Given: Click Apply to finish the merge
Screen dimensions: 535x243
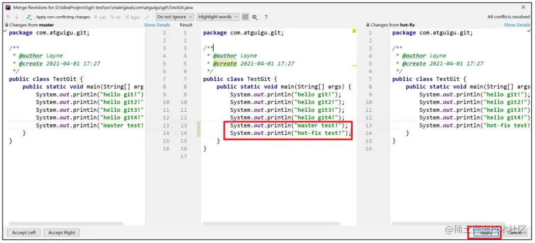Looking at the screenshot, I should tap(486, 233).
